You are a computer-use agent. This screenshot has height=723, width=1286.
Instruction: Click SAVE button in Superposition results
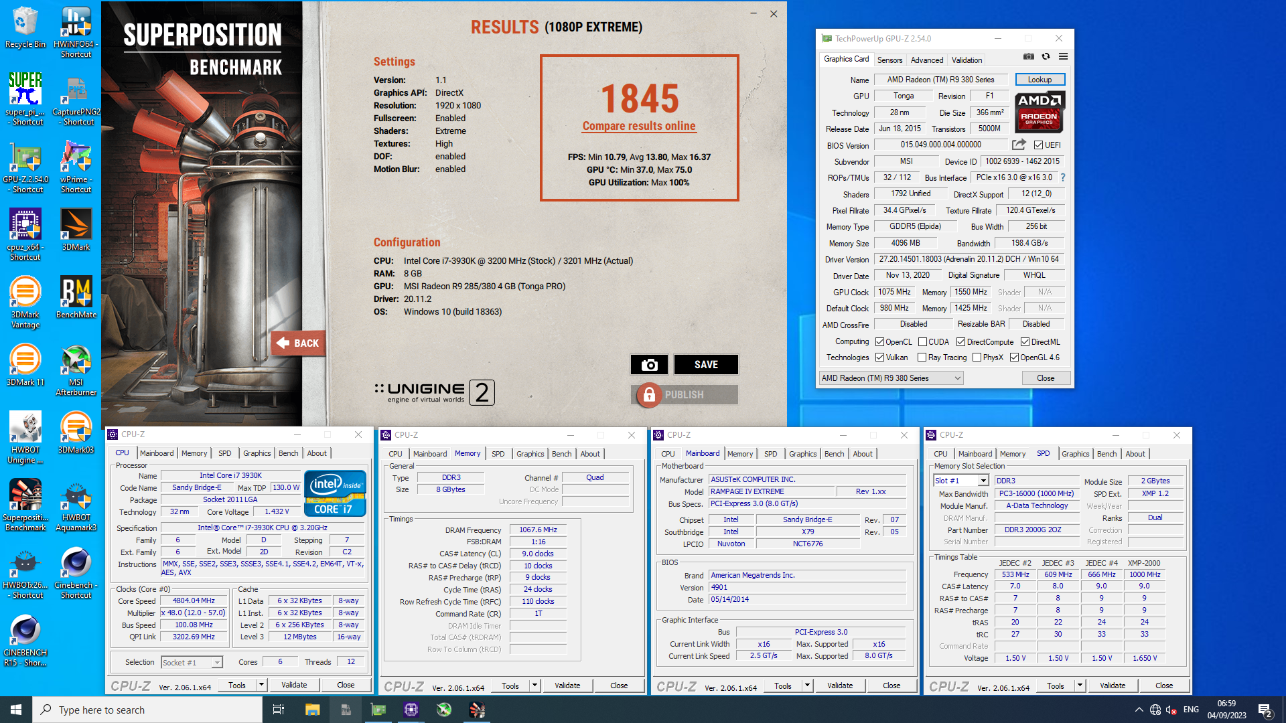click(706, 364)
